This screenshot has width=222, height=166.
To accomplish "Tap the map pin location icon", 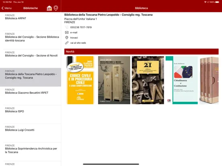I will pyautogui.click(x=56, y=8).
